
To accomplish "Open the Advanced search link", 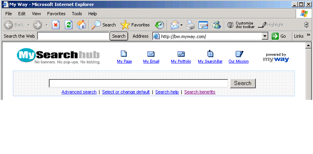I will pos(79,92).
